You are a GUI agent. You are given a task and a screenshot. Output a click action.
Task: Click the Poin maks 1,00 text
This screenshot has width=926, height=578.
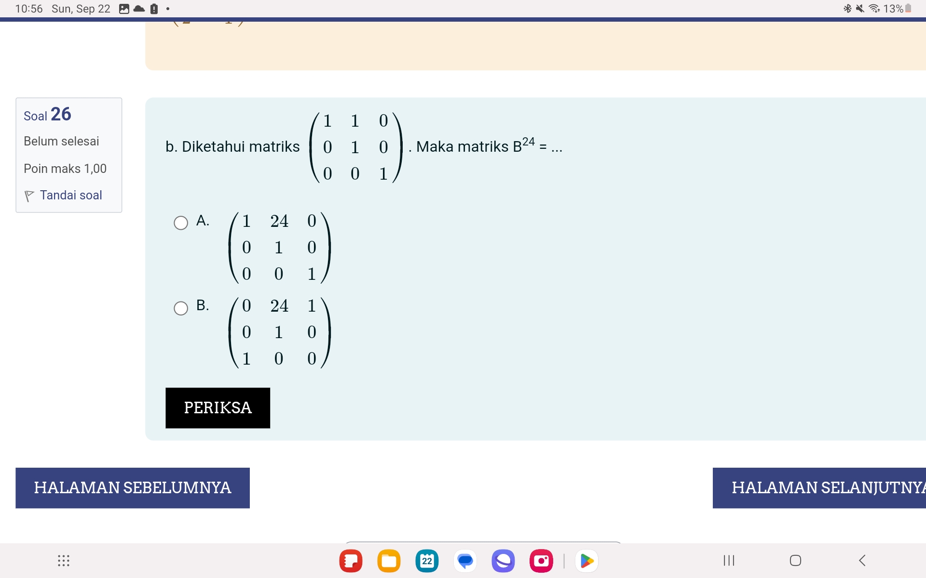pyautogui.click(x=65, y=169)
